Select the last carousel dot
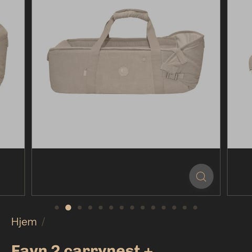The width and height of the screenshot is (252, 252). 195,207
